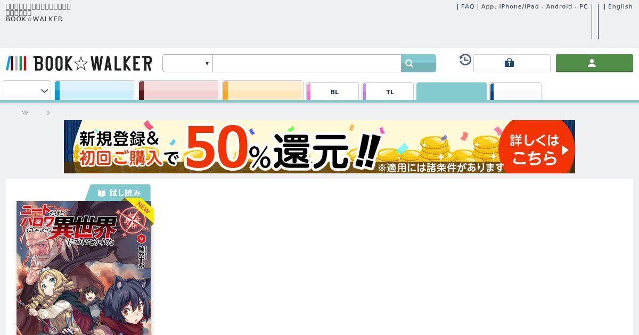The height and width of the screenshot is (335, 639).
Task: Select the pink-red category tab
Action: tap(179, 90)
